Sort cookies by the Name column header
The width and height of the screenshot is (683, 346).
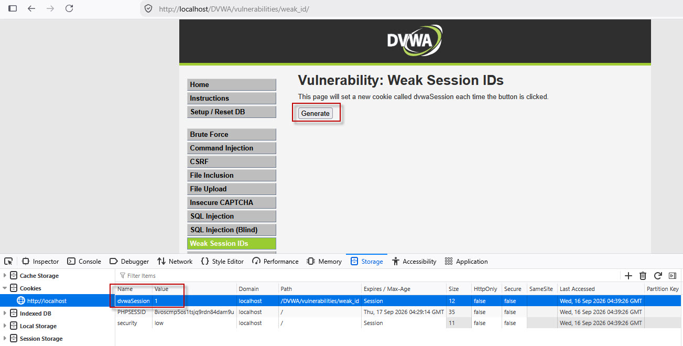pos(134,289)
